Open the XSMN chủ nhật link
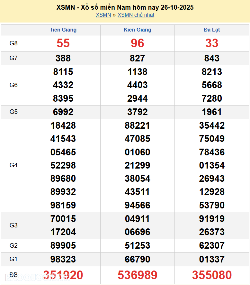 (x=136, y=15)
